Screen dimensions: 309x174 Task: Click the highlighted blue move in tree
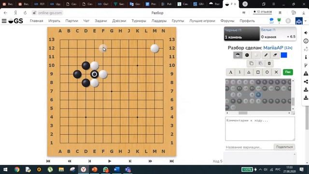258,95
